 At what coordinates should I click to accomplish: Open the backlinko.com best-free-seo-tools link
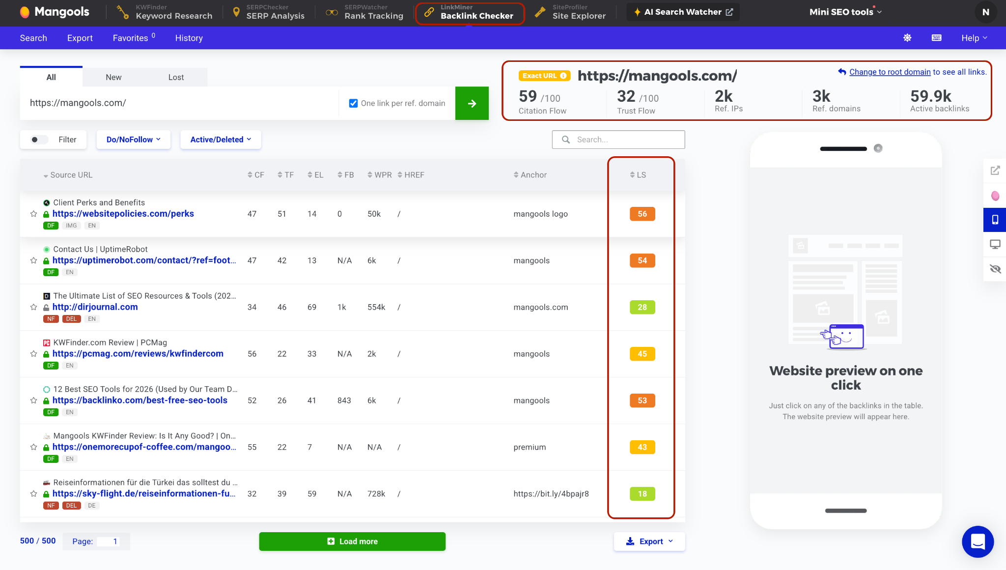coord(140,400)
